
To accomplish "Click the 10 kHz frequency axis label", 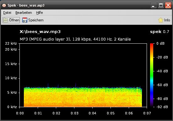I will click(11, 78).
